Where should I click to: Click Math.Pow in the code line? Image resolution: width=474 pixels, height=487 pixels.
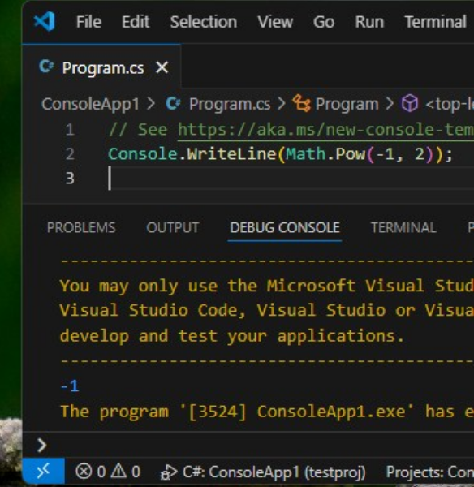point(325,154)
